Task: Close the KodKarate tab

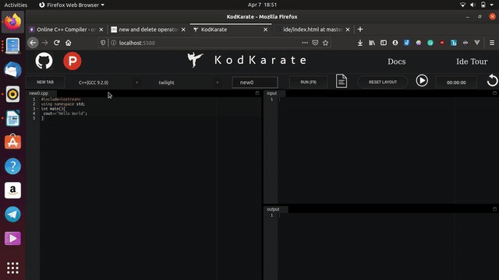Action: pyautogui.click(x=265, y=30)
